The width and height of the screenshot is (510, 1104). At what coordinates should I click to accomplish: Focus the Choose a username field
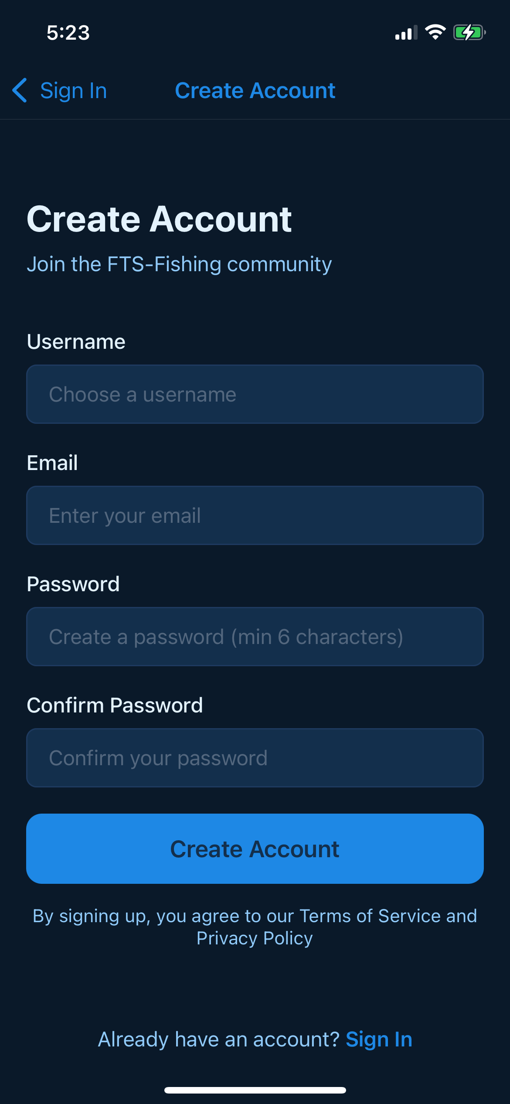255,394
